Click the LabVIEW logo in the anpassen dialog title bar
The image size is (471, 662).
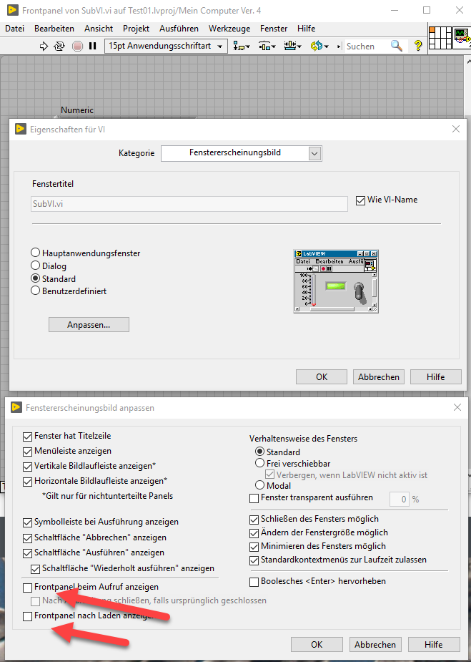(x=16, y=407)
